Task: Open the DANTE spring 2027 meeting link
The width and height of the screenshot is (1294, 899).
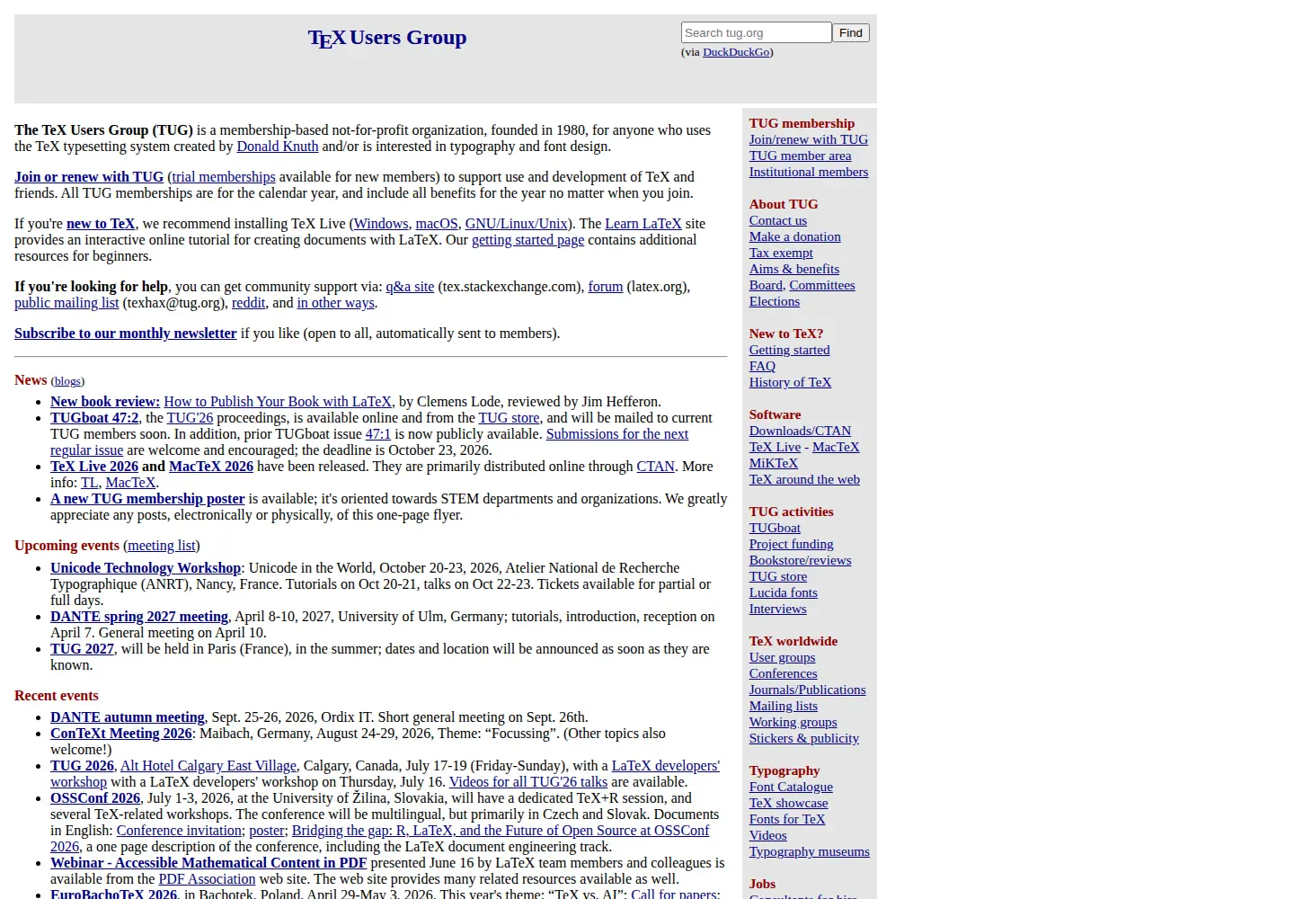Action: coord(139,617)
